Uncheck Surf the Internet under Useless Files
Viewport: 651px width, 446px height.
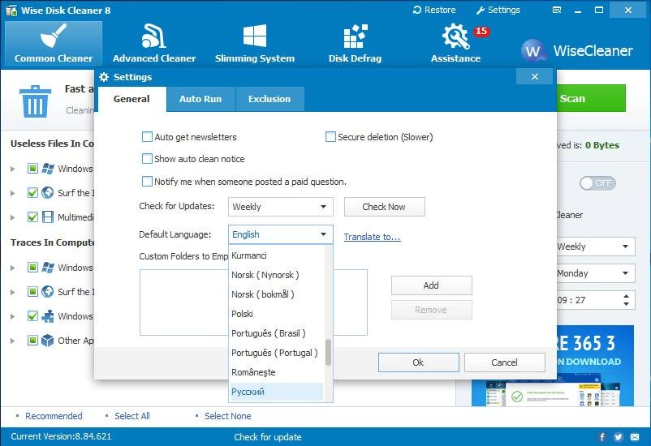(32, 192)
